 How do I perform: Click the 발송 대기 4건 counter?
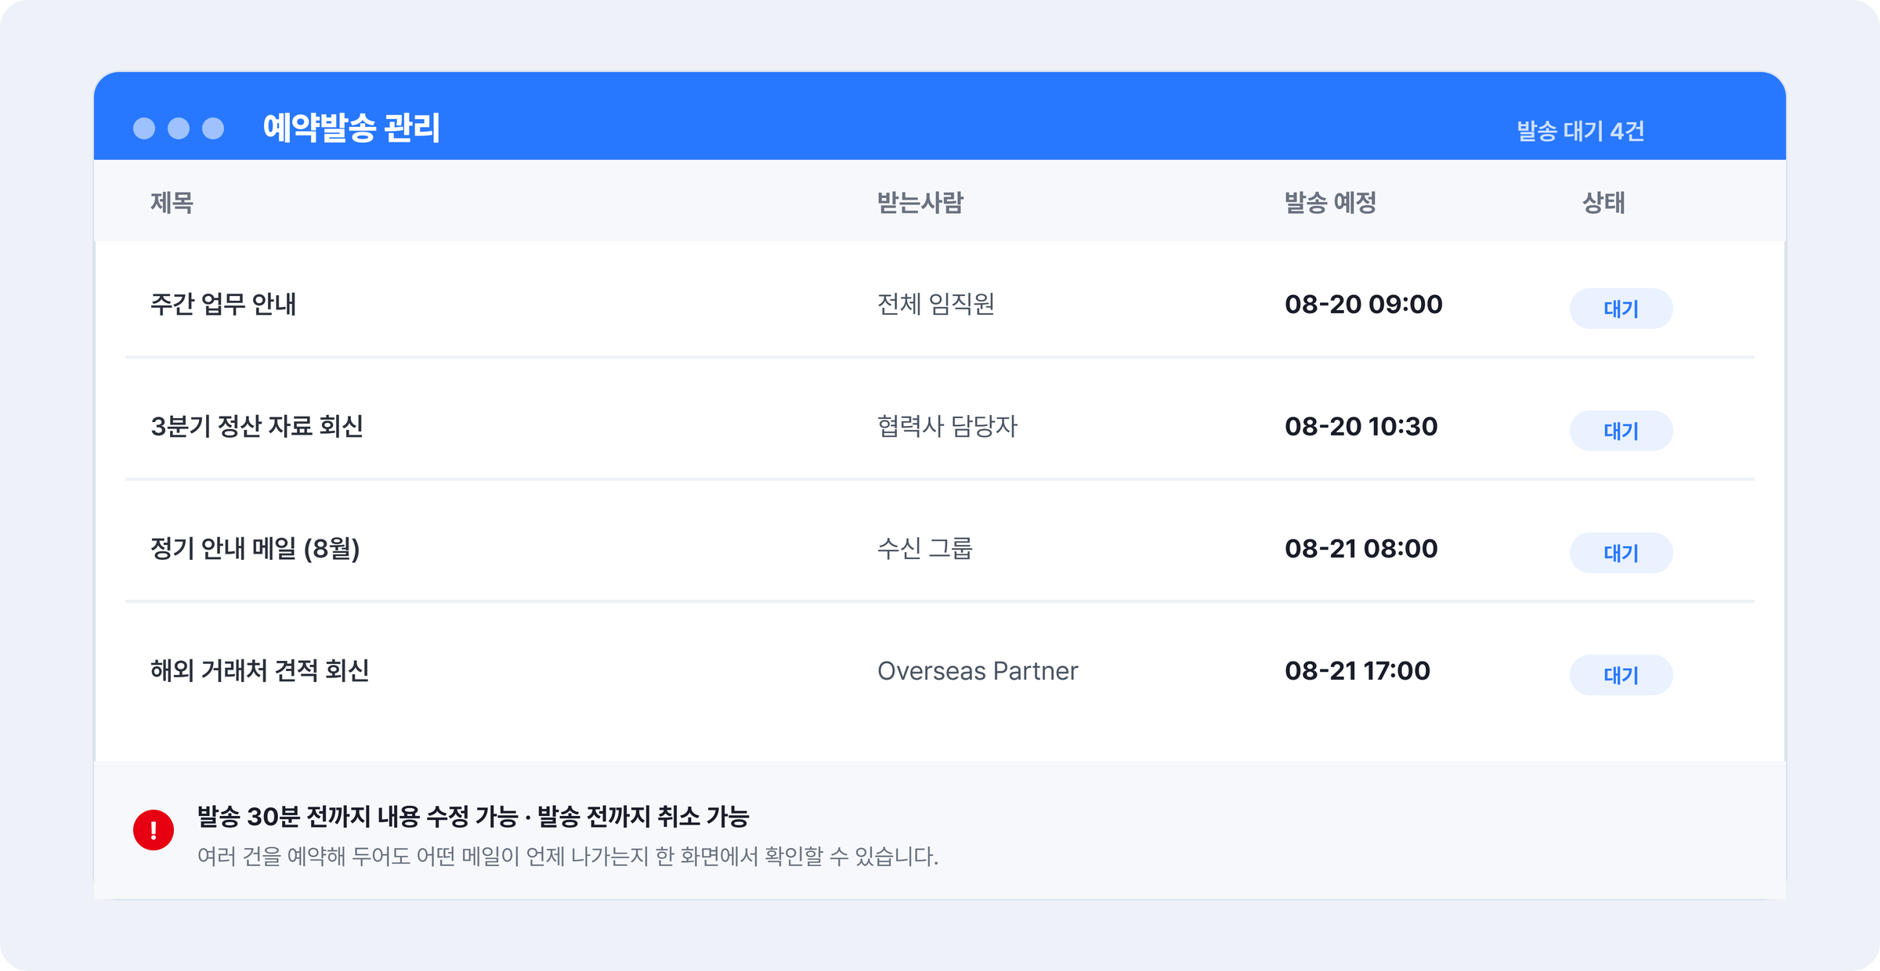pos(1580,131)
